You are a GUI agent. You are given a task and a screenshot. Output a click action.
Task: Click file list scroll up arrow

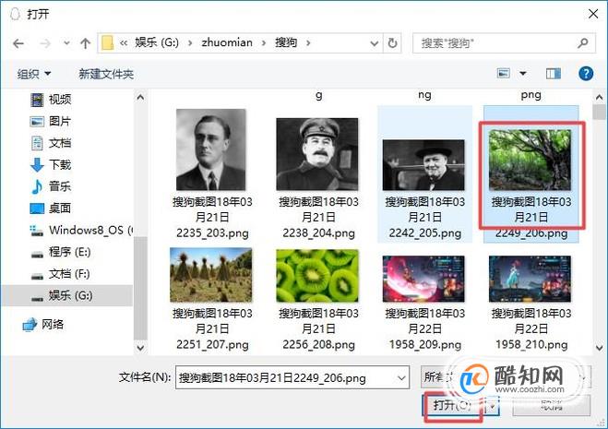[599, 97]
